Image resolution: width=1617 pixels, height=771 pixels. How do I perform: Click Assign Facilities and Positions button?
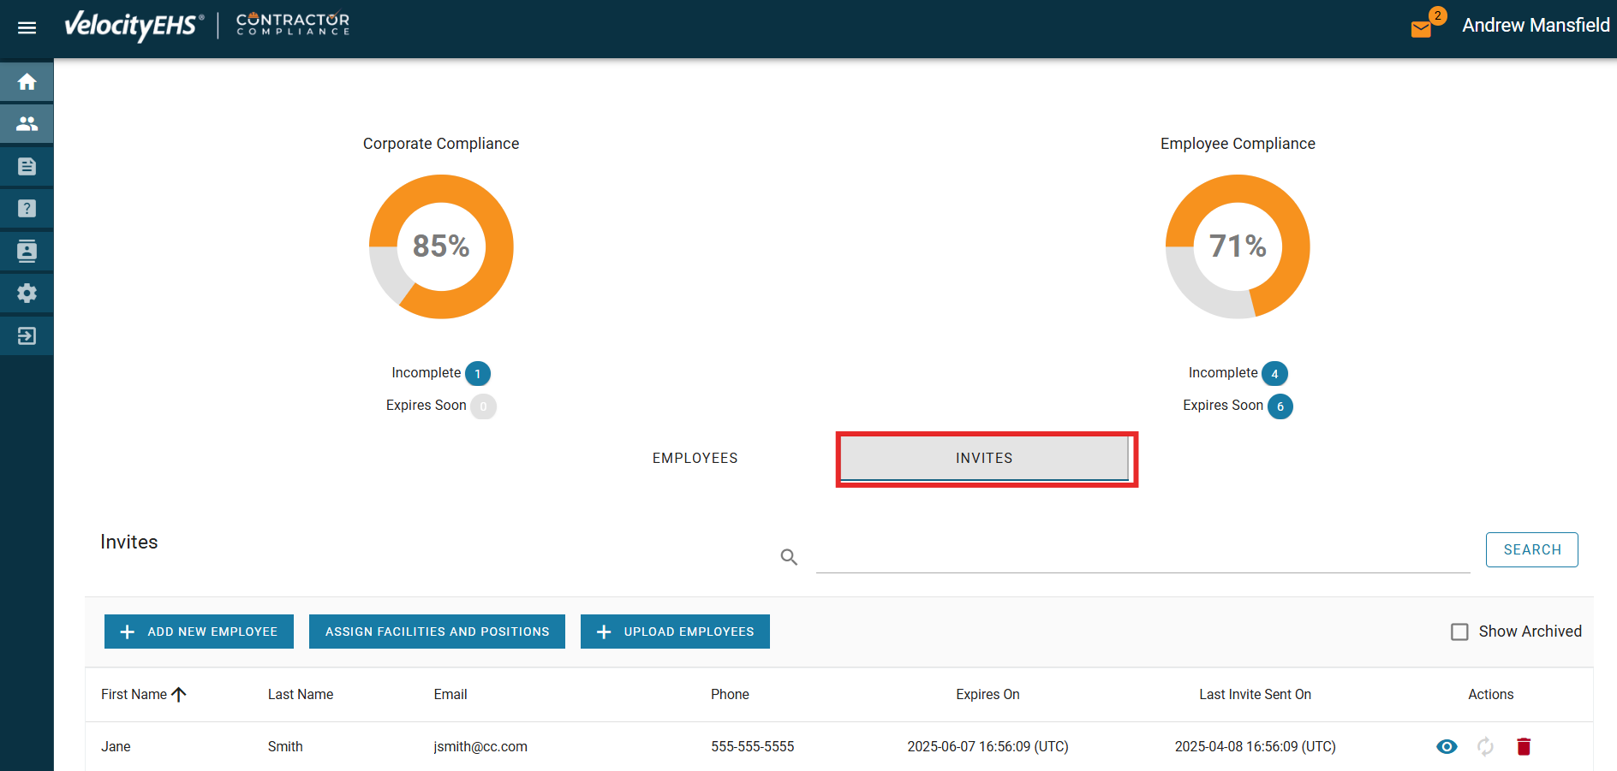437,632
